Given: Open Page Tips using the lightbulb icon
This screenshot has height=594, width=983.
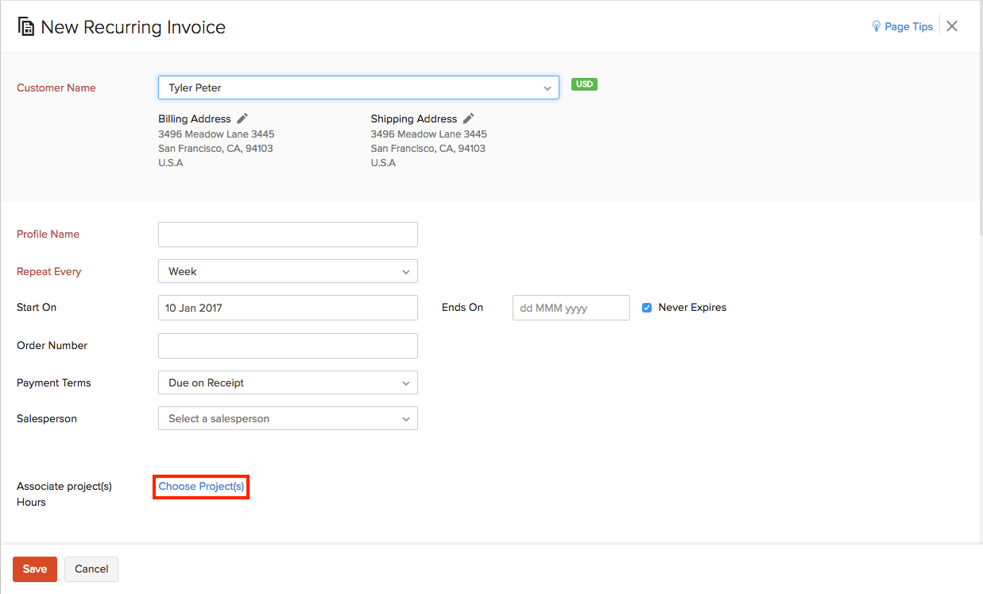Looking at the screenshot, I should tap(875, 25).
